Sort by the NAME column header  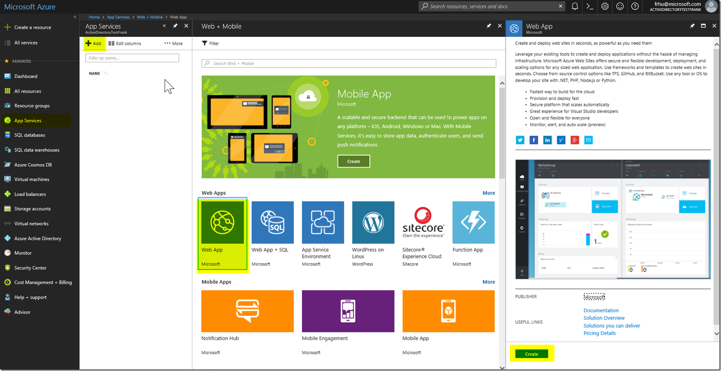click(94, 73)
